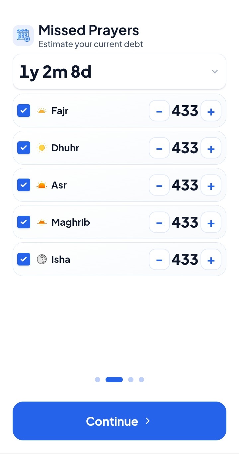239x454 pixels.
Task: Select the last onboarding page dot
Action: [141, 380]
